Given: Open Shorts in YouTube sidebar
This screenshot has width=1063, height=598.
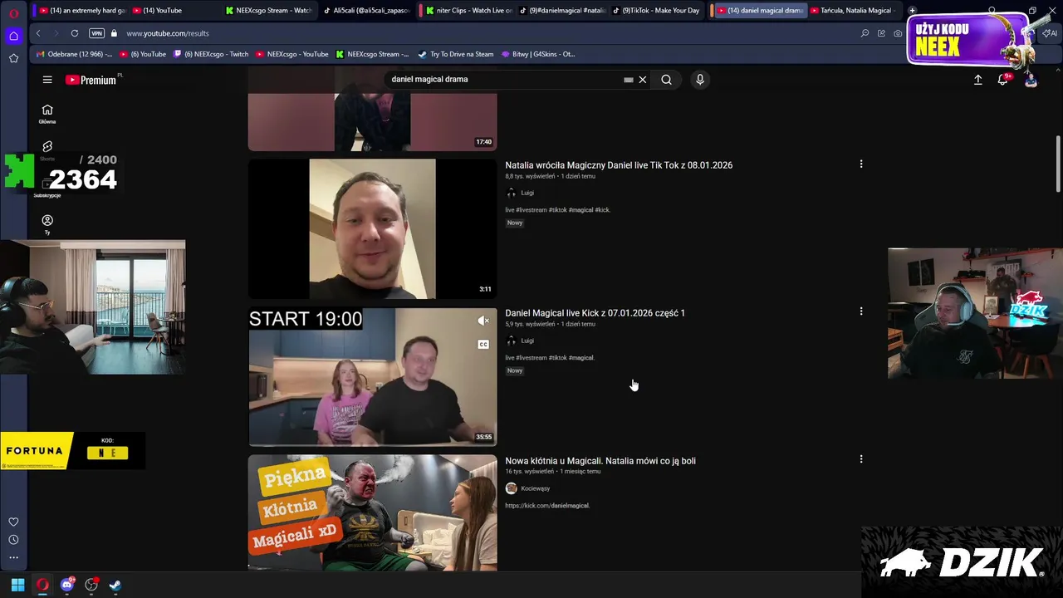Looking at the screenshot, I should click(47, 150).
